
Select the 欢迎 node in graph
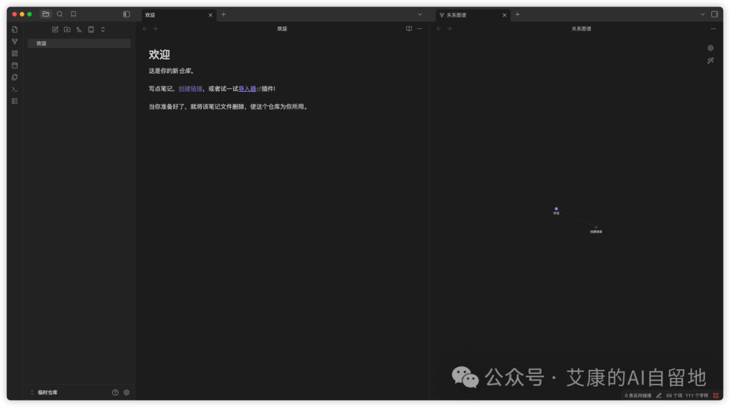click(x=556, y=209)
